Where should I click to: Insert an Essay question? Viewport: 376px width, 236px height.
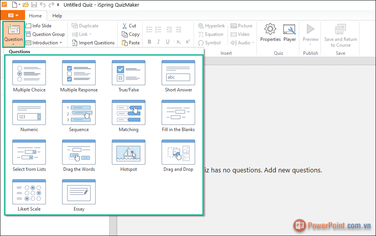pyautogui.click(x=79, y=196)
